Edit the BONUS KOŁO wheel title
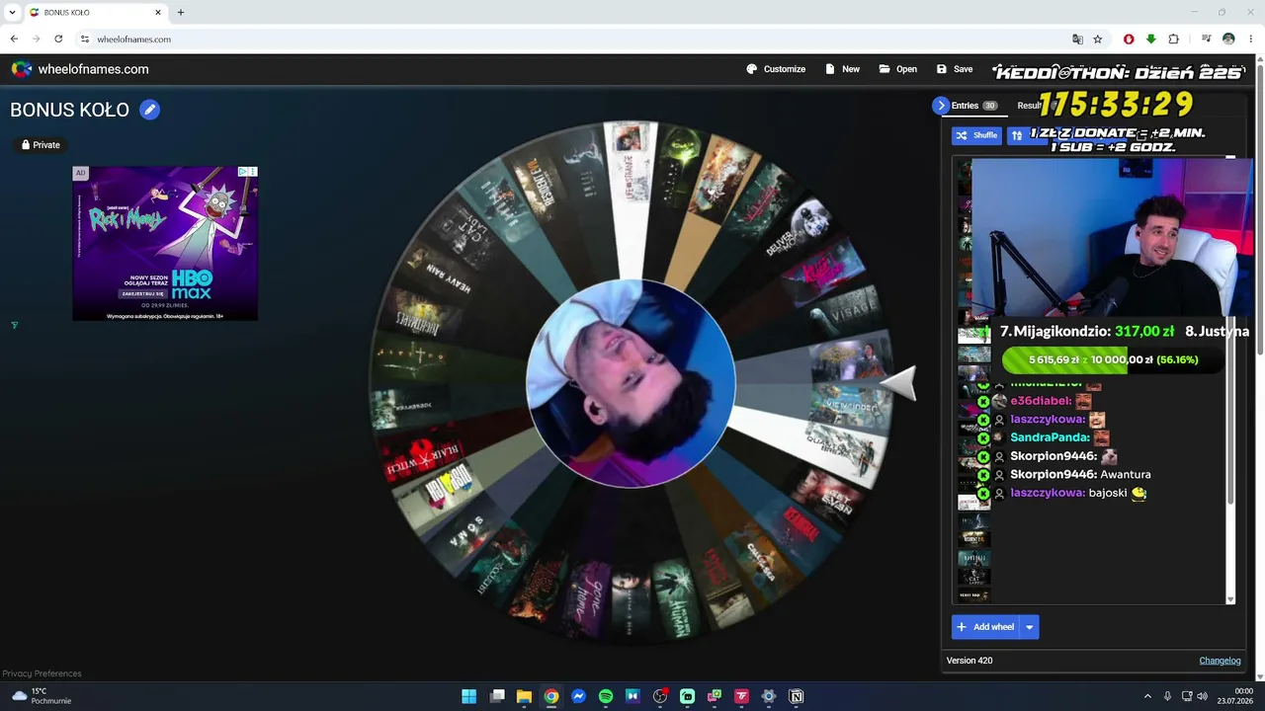The height and width of the screenshot is (711, 1265). 149,110
